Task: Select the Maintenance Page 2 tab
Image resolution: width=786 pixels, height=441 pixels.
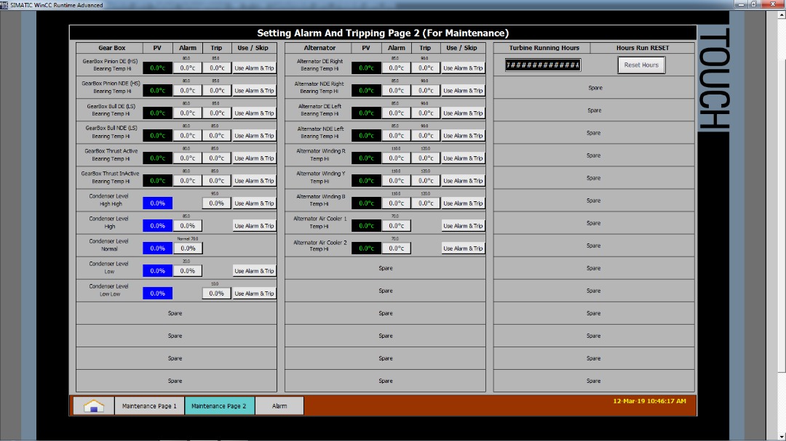Action: coord(219,406)
